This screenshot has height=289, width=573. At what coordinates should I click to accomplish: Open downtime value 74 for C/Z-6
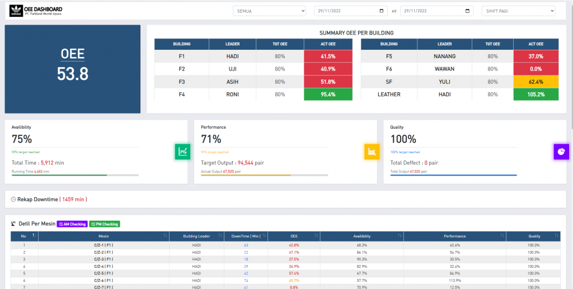click(246, 280)
